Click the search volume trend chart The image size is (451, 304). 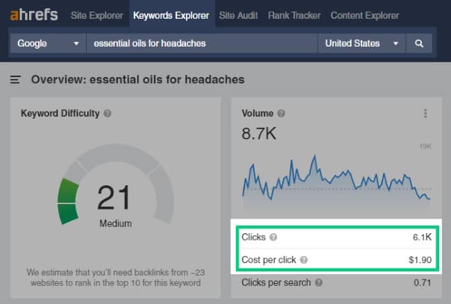click(337, 181)
